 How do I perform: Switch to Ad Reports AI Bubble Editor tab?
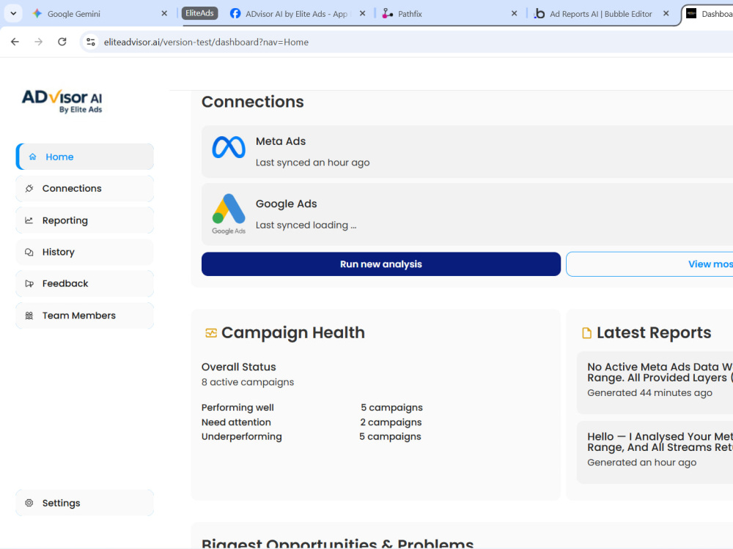click(x=602, y=13)
